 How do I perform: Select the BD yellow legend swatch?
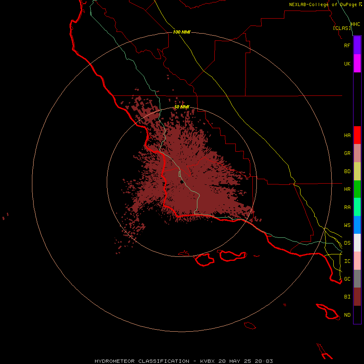pyautogui.click(x=357, y=171)
